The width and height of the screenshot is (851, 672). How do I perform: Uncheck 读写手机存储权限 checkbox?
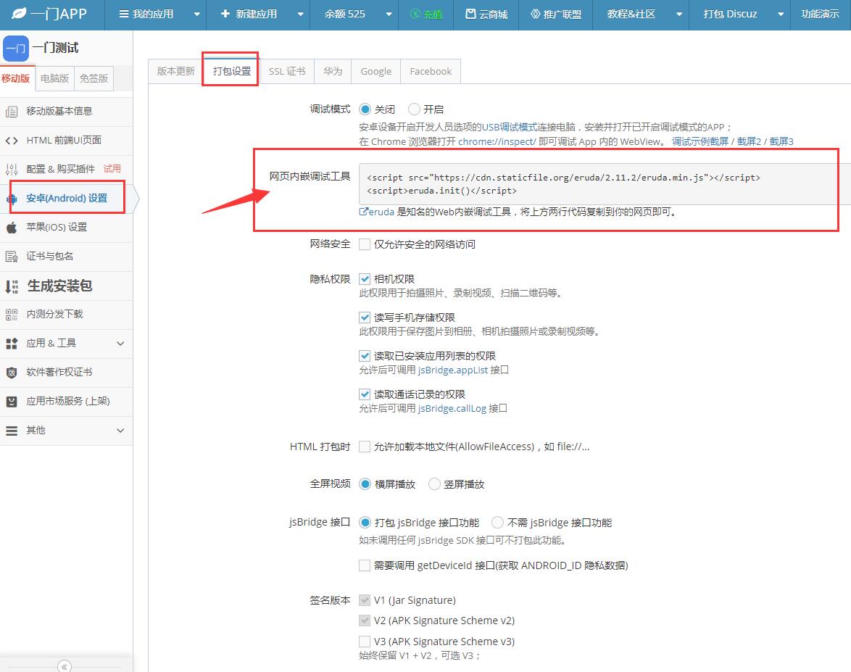coord(365,318)
